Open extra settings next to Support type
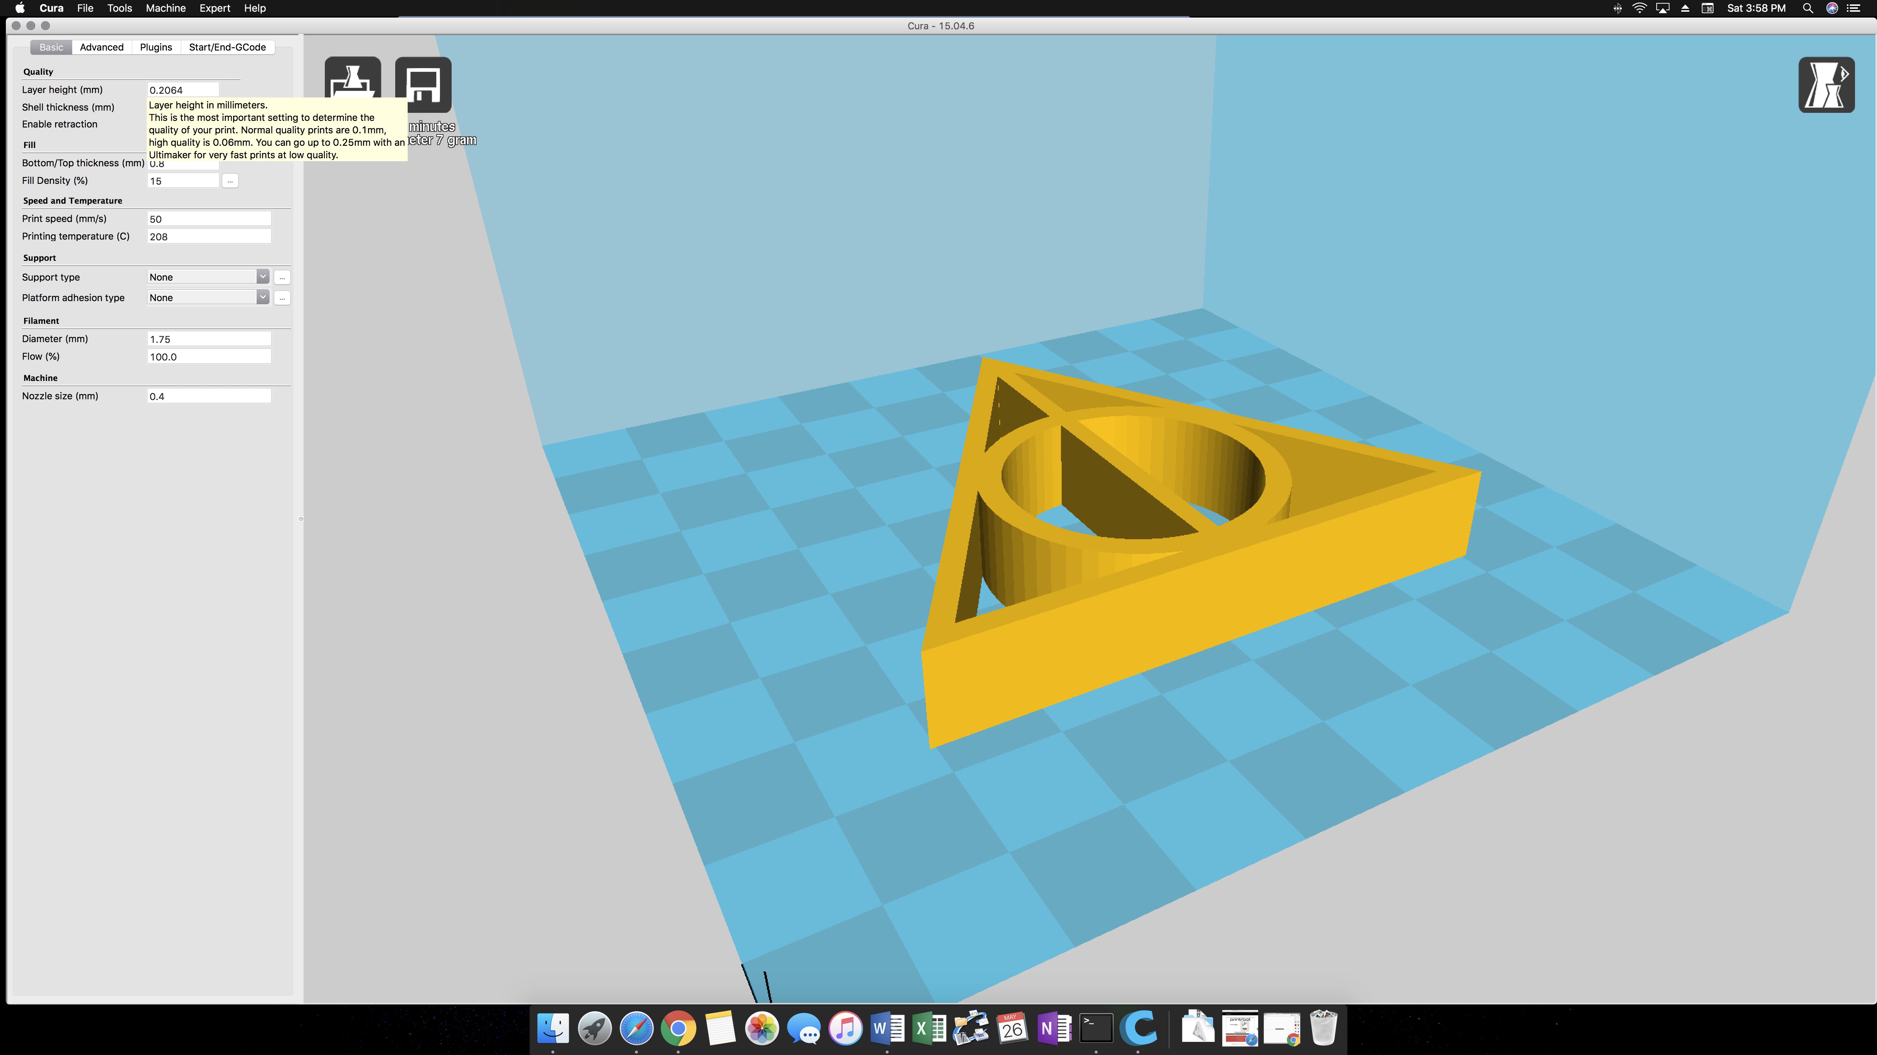Viewport: 1877px width, 1055px height. [x=282, y=277]
